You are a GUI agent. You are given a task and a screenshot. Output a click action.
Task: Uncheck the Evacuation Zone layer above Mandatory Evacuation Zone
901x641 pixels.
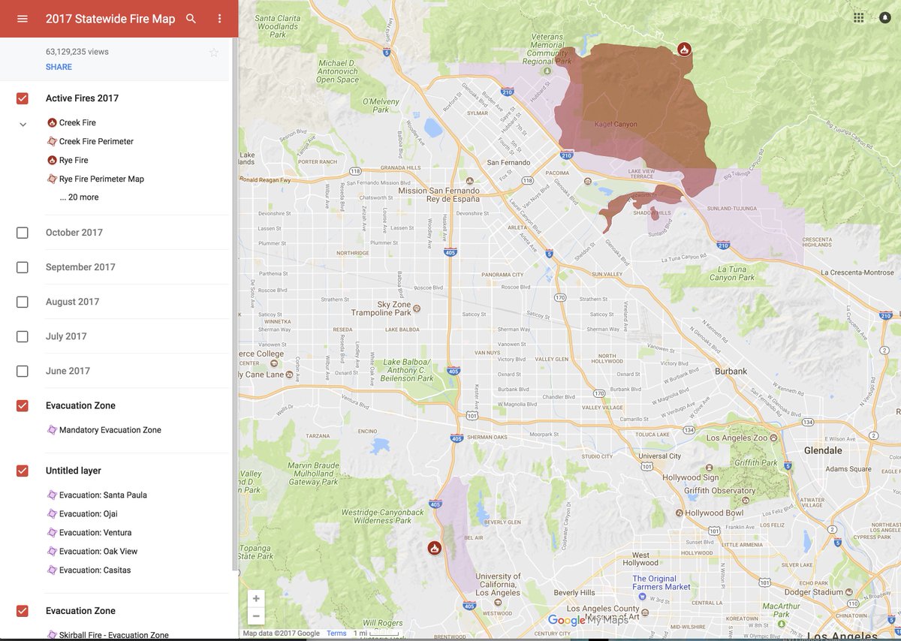click(x=23, y=405)
